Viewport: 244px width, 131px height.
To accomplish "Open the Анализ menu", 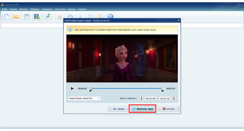I will coord(72,9).
